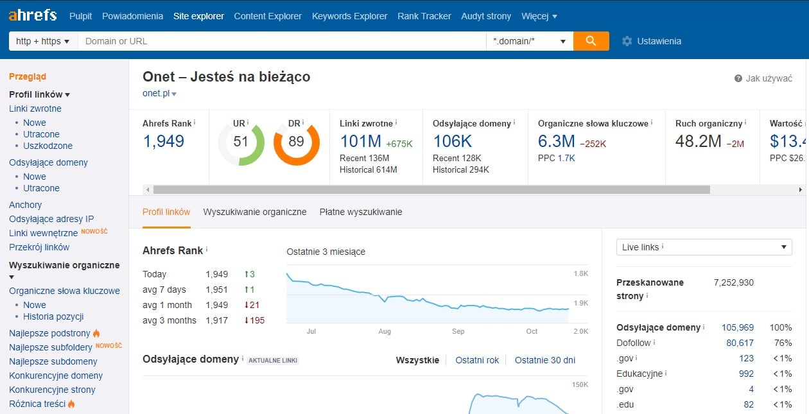Open Anchory in sidebar

point(25,205)
